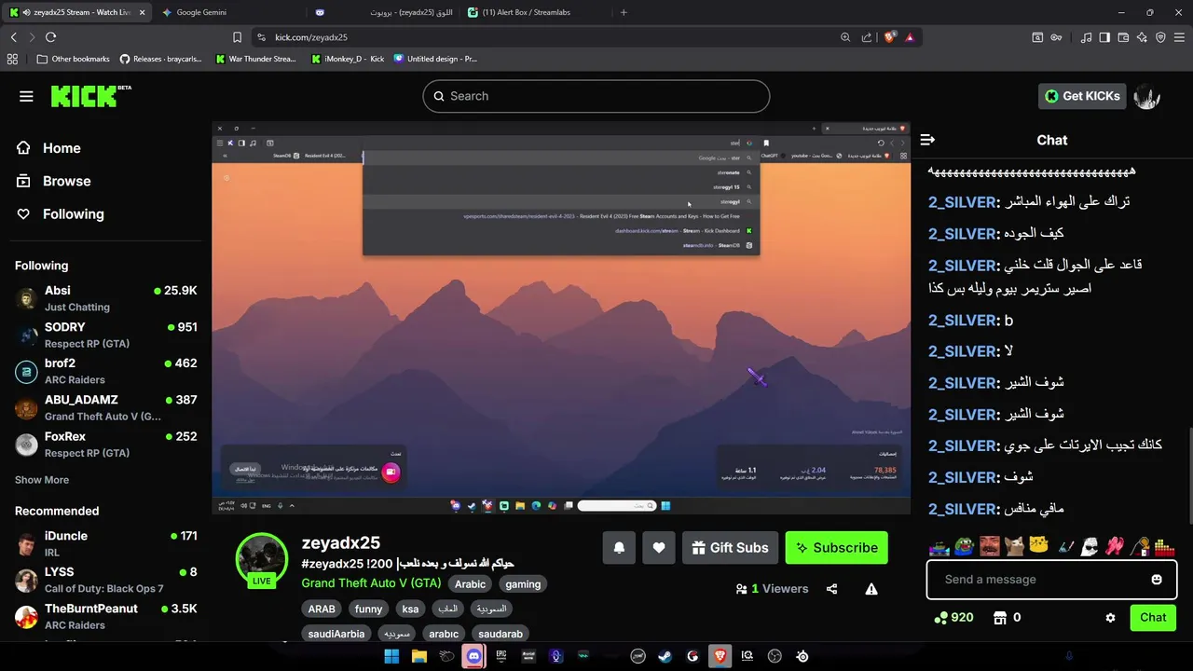Expand Following list with Show More

coord(42,480)
